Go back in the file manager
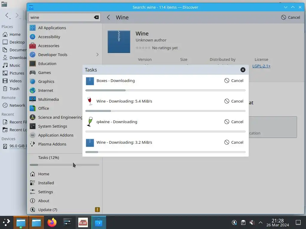 click(7, 16)
